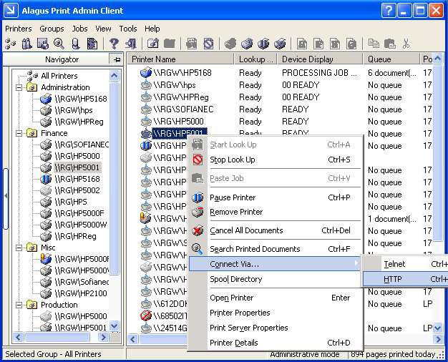Click the paused printer toolbar icon with blue bars
This screenshot has height=362, width=448.
pyautogui.click(x=263, y=44)
